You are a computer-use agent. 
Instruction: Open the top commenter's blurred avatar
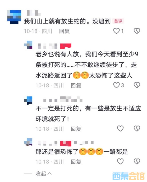point(14,17)
